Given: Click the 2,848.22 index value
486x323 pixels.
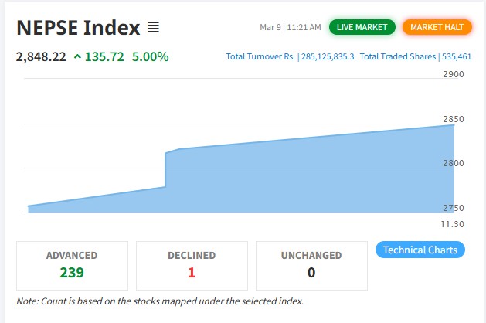Looking at the screenshot, I should click(41, 57).
